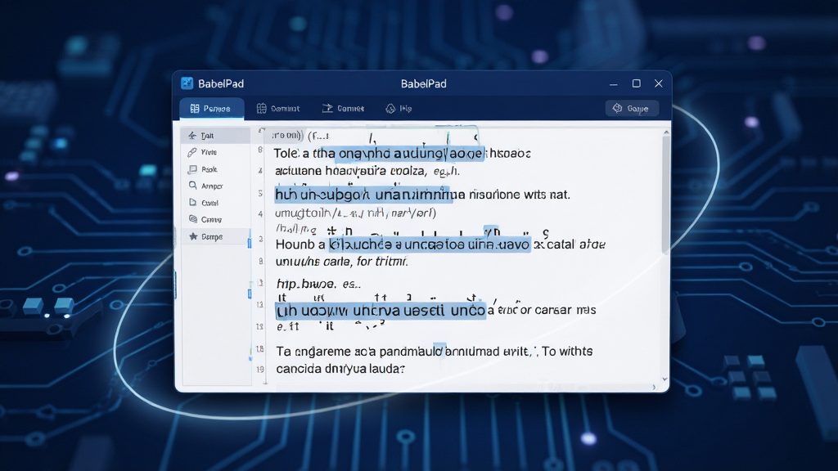Open the Help tab with rocket icon

(x=399, y=109)
